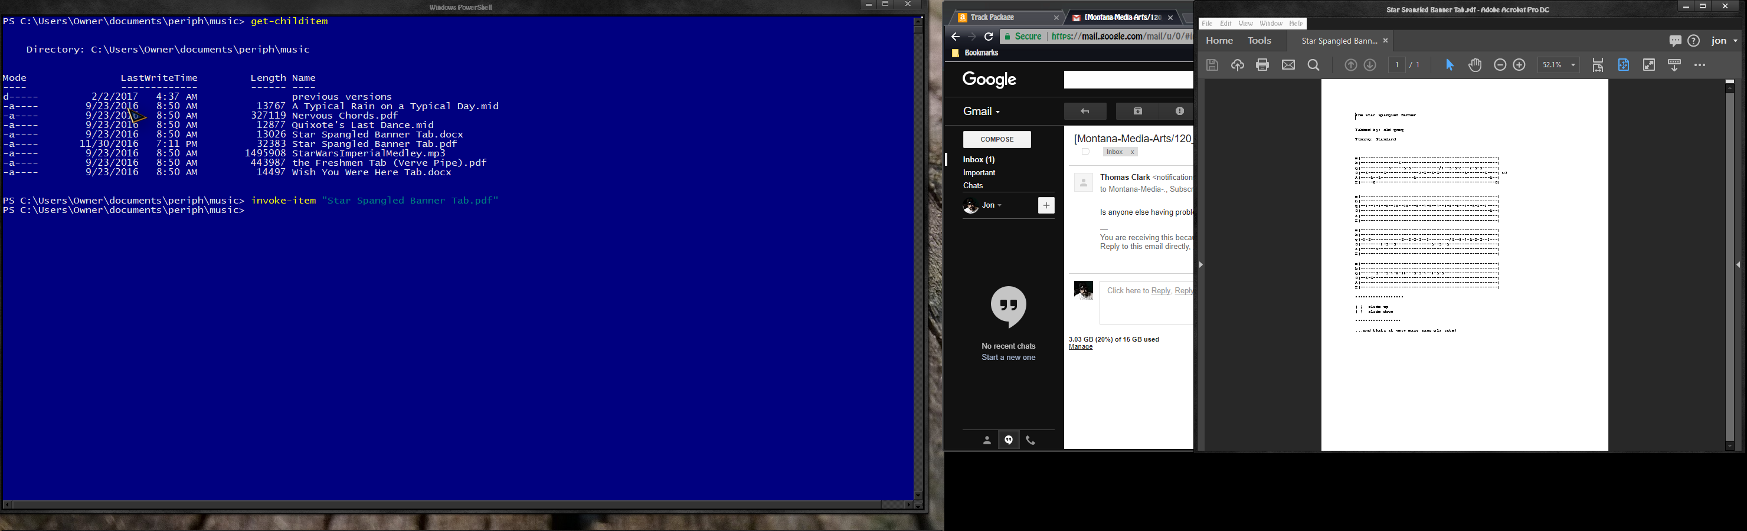
Task: Click the next page down-arrow icon
Action: click(1370, 64)
